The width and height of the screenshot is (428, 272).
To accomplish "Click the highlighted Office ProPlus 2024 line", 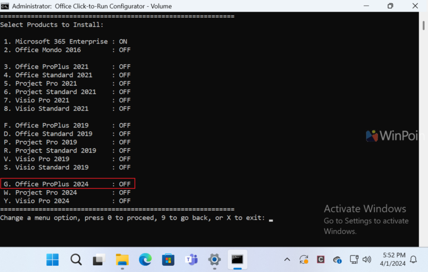I will click(67, 184).
